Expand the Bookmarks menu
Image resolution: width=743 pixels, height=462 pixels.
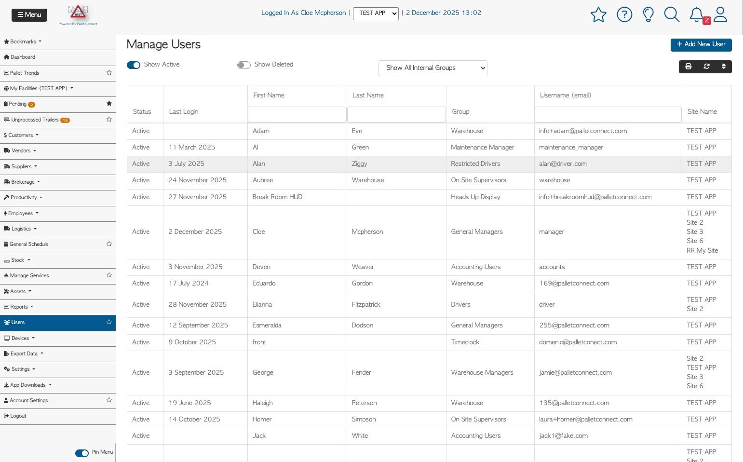click(58, 41)
